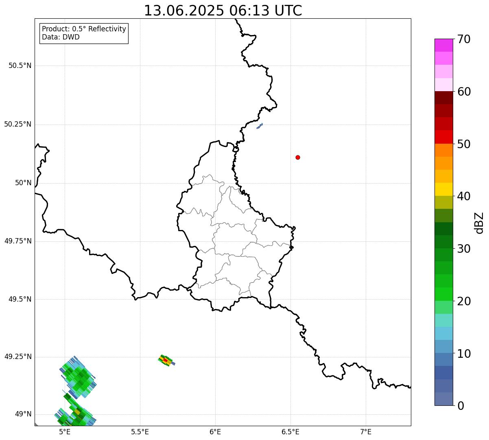
Task: Click the 'Product: 0.5° Reflectivity' label
Action: click(x=84, y=29)
